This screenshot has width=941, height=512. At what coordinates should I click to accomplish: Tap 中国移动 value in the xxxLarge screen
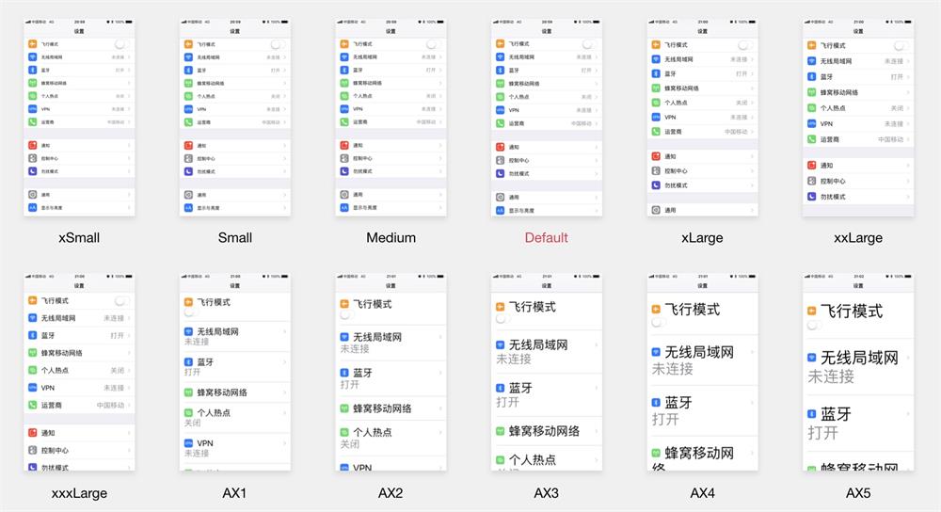110,405
